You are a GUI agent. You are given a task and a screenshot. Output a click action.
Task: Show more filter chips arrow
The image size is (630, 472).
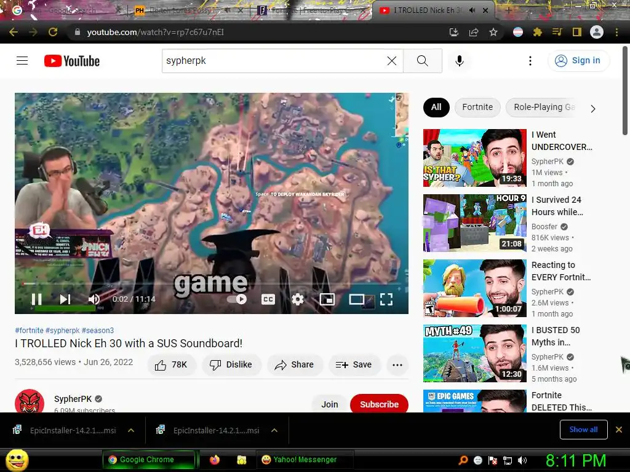(x=593, y=108)
